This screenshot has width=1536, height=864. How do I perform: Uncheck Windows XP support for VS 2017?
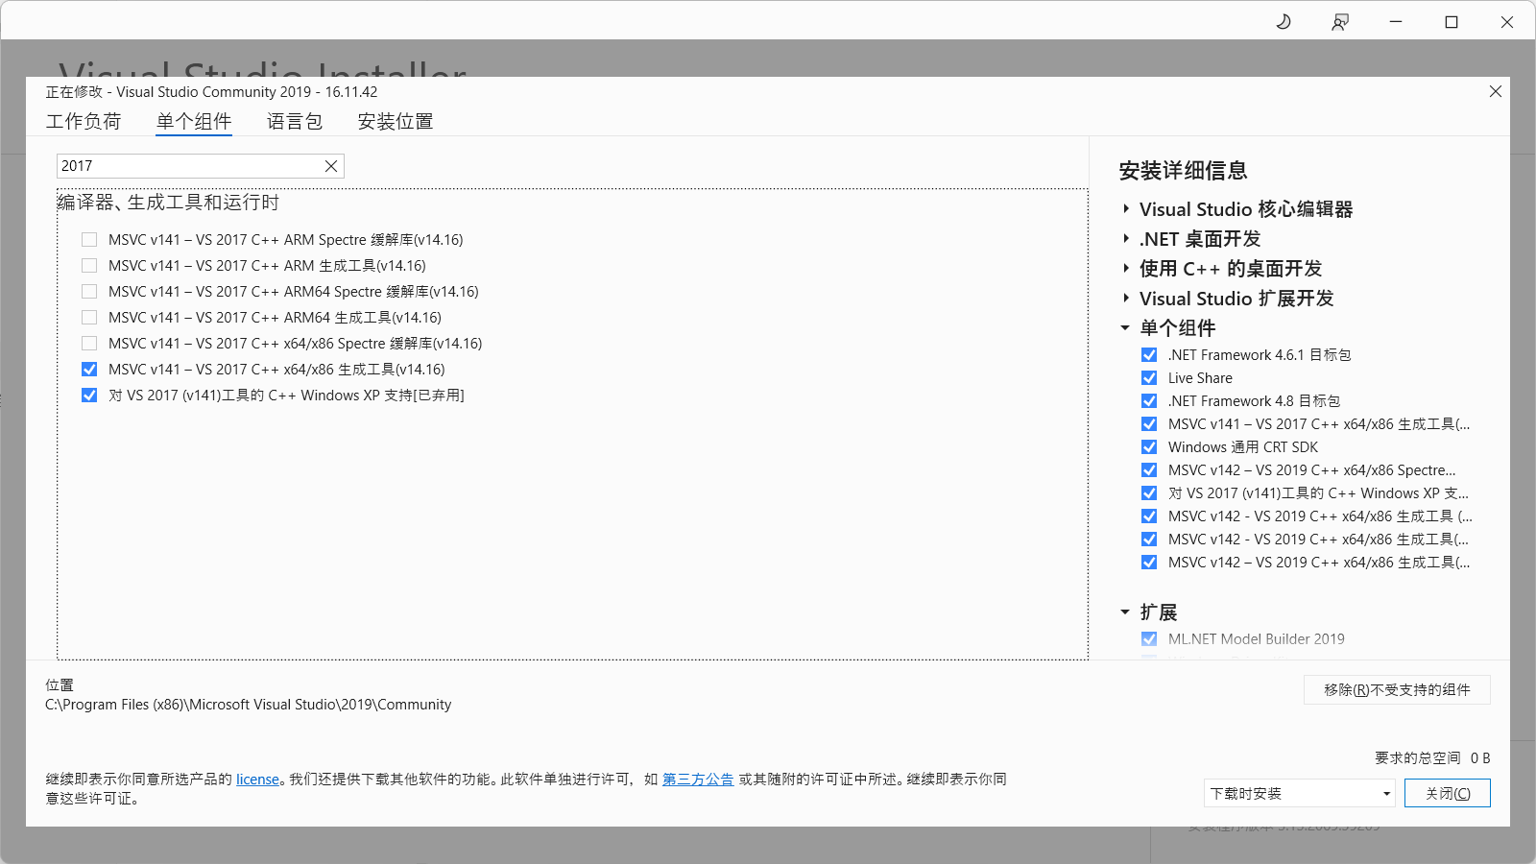[89, 396]
